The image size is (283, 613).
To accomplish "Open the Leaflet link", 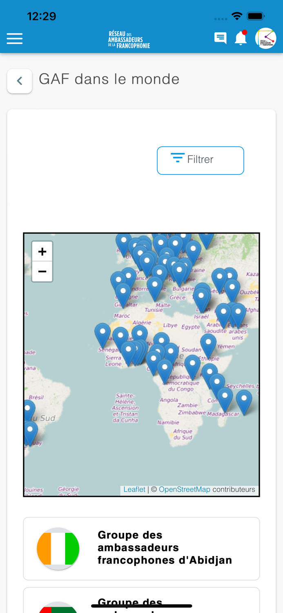I will click(134, 489).
